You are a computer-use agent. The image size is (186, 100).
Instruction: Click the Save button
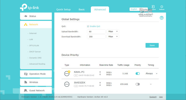(x=152, y=45)
